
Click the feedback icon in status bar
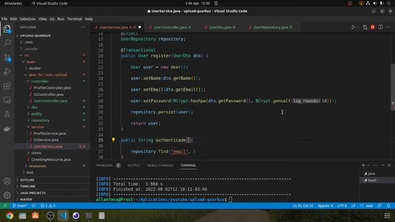tap(380, 205)
